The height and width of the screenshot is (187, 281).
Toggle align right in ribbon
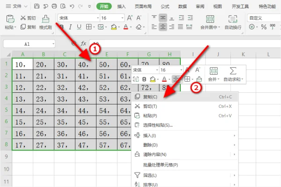coord(172,27)
